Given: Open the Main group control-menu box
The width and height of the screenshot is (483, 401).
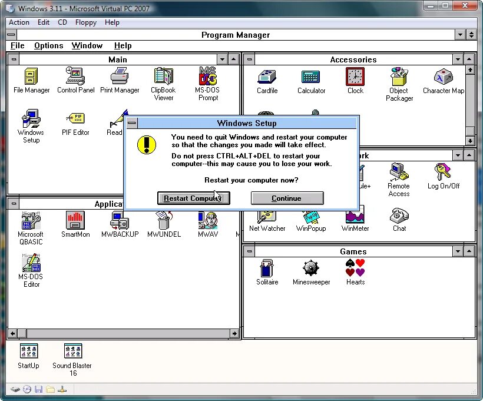Looking at the screenshot, I should point(14,59).
